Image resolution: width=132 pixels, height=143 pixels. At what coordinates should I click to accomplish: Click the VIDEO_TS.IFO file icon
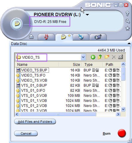[x=18, y=75]
